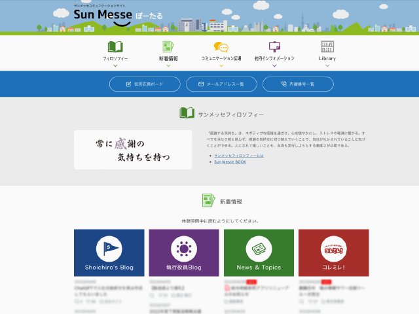Click the コレミレ! round logo icon

333,249
